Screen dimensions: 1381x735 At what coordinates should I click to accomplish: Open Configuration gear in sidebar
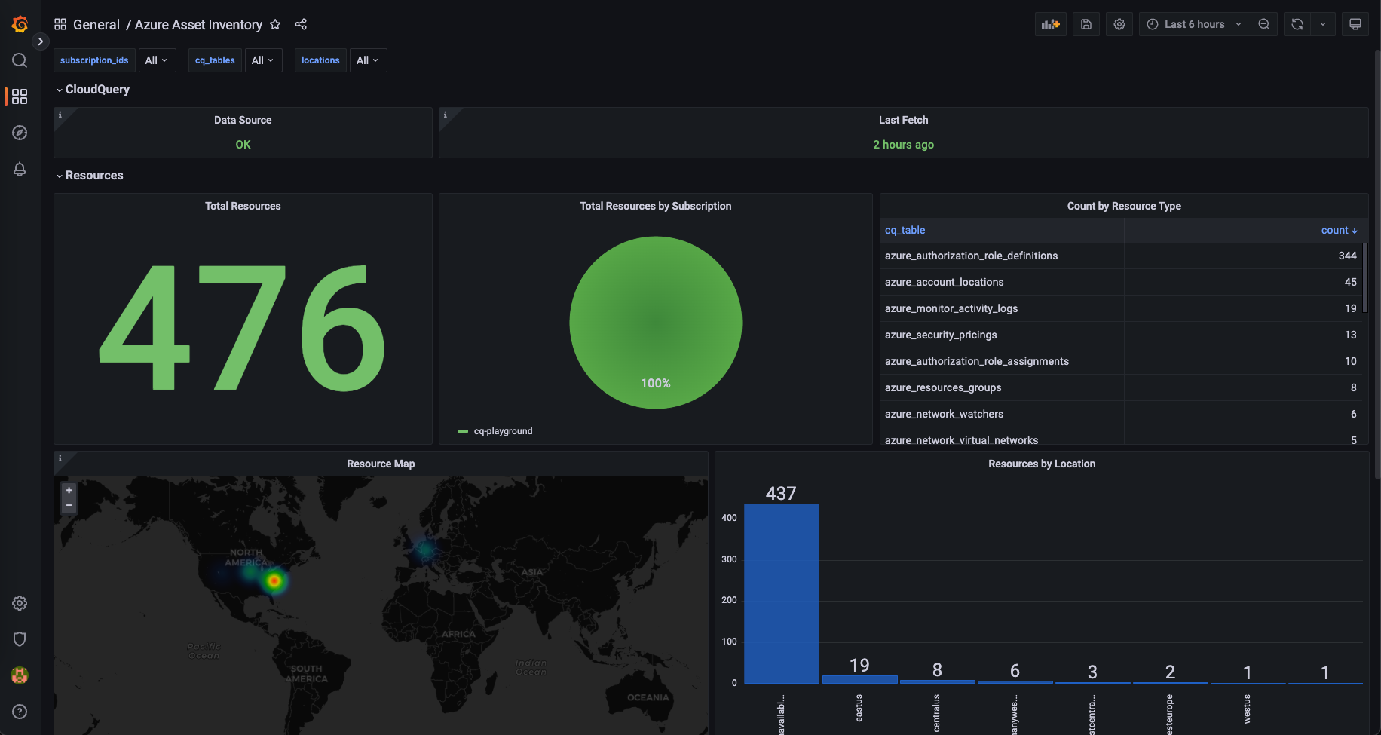click(20, 603)
